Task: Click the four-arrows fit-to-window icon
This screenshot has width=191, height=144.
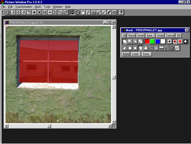Action: (55, 12)
